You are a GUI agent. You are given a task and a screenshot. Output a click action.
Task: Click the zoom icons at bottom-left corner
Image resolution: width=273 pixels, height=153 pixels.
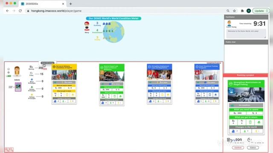click(9, 150)
